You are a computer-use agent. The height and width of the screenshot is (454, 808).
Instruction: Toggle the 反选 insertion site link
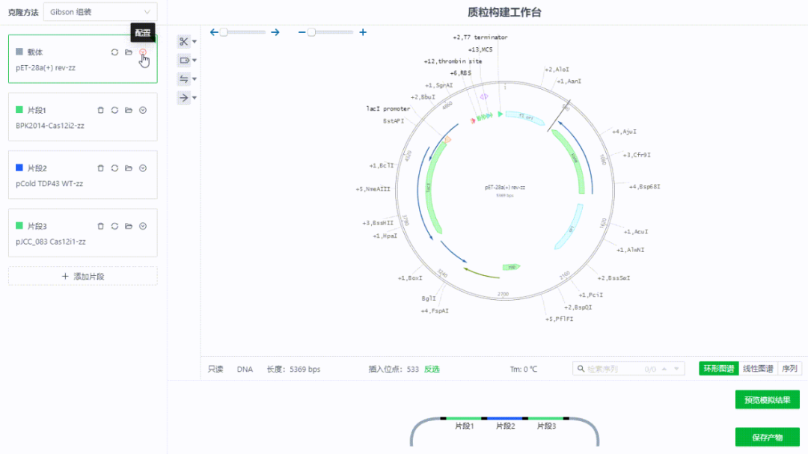click(x=432, y=369)
